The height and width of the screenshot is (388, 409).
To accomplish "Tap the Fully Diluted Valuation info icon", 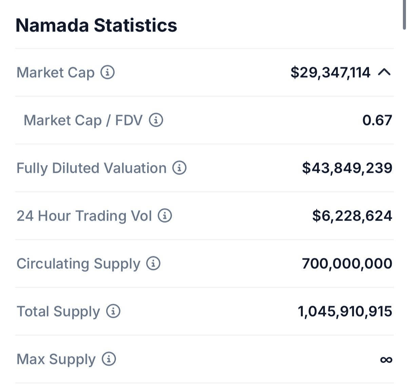I will (x=179, y=168).
